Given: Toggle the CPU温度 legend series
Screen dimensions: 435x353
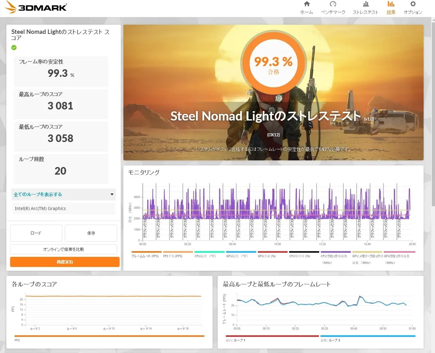Looking at the screenshot, I should (205, 256).
